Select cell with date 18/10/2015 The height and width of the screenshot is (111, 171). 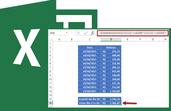(x=89, y=71)
